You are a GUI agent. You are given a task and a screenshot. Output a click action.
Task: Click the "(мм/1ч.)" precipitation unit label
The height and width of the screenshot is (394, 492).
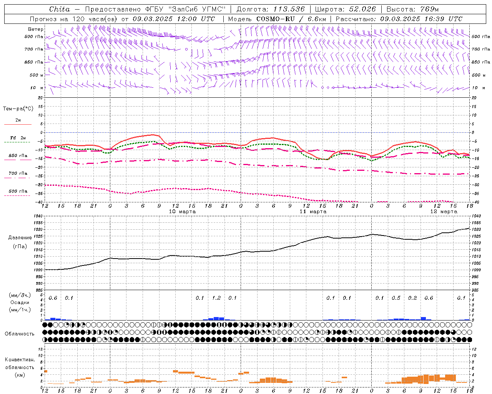coord(20,310)
